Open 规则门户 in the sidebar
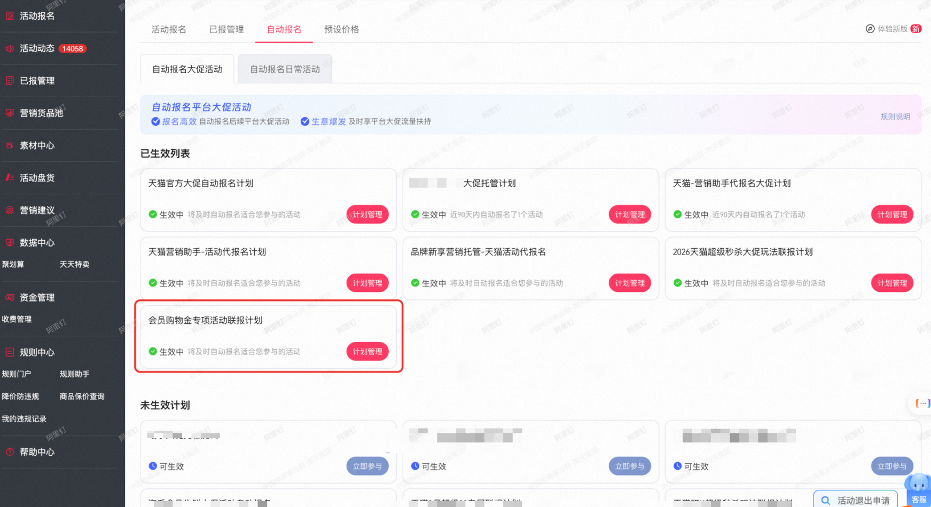931x507 pixels. (17, 374)
